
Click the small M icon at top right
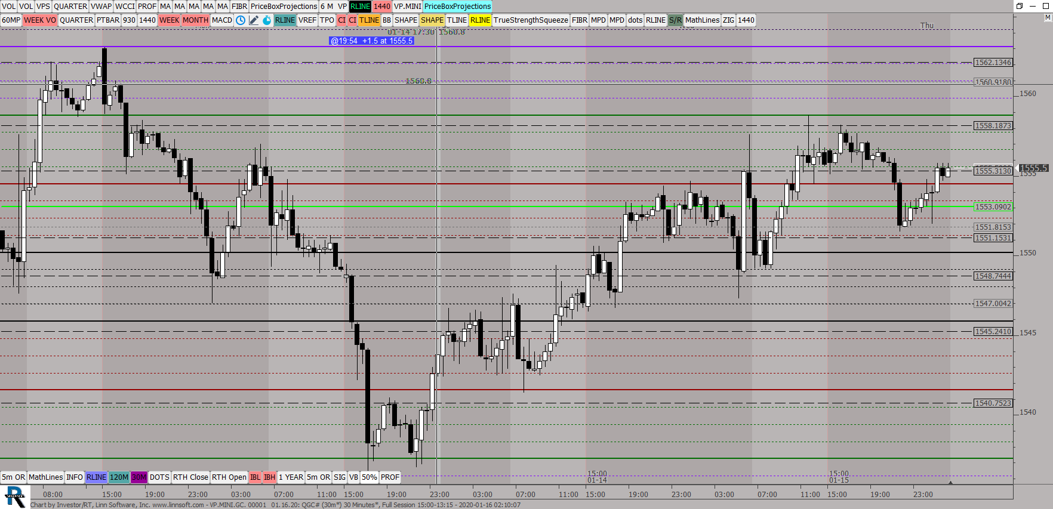point(1047,18)
